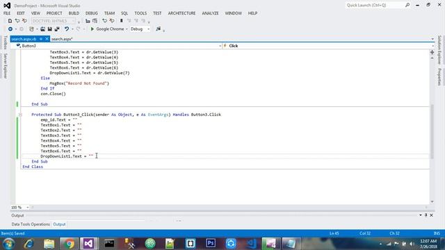The height and width of the screenshot is (250, 445).
Task: Open the EDIT menu
Action: [x=20, y=13]
